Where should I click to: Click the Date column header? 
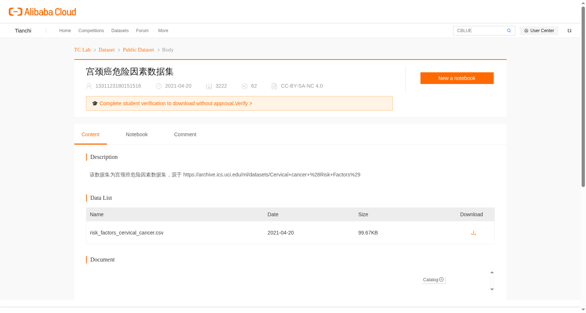pyautogui.click(x=273, y=214)
